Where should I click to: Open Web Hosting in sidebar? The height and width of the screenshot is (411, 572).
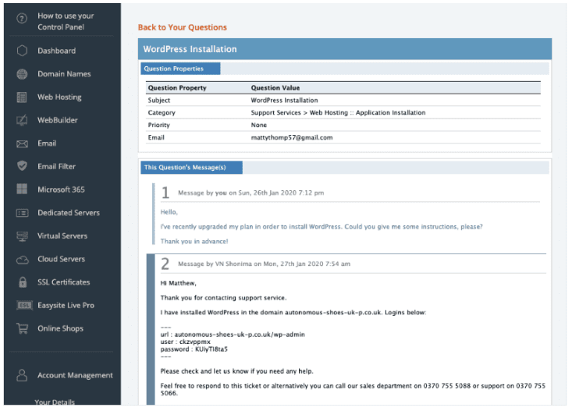[59, 97]
